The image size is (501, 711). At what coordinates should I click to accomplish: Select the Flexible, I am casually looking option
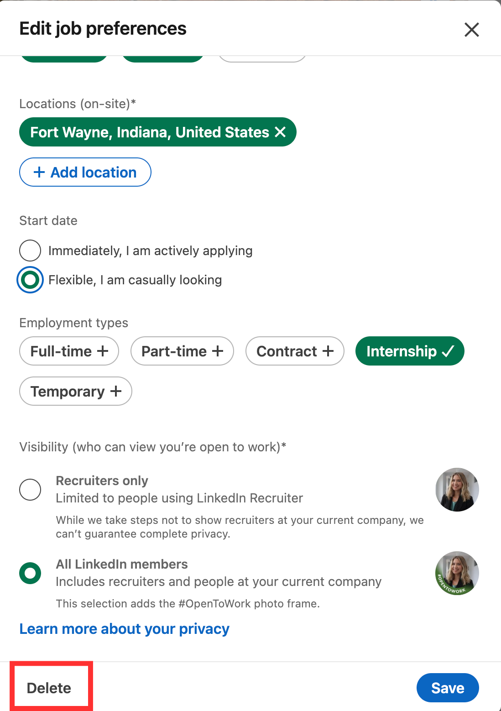click(30, 280)
